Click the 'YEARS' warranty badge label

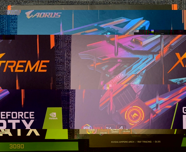pyautogui.click(x=126, y=131)
